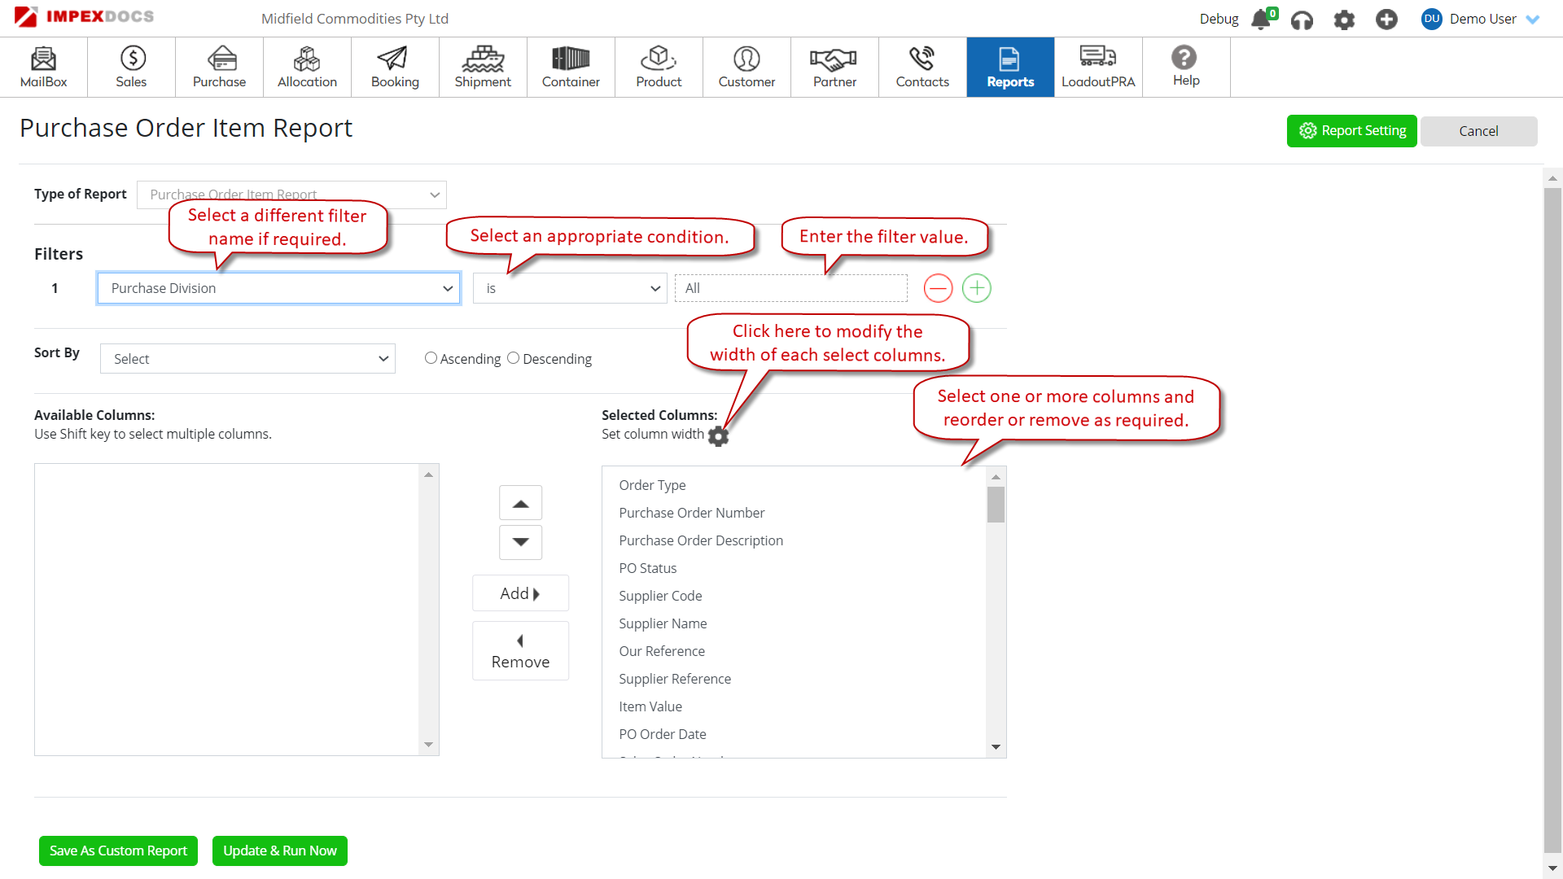This screenshot has width=1563, height=879.
Task: Open the Shipment module
Action: [x=483, y=67]
